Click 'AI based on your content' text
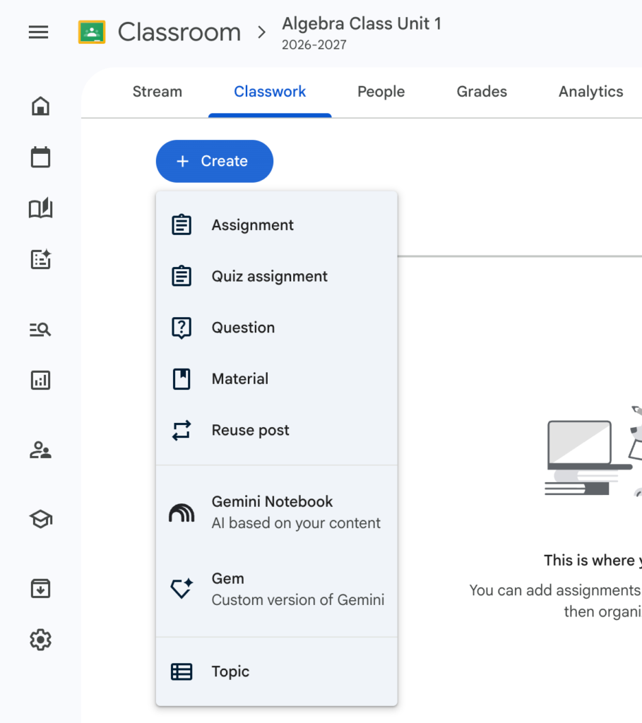This screenshot has height=723, width=642. pyautogui.click(x=296, y=523)
